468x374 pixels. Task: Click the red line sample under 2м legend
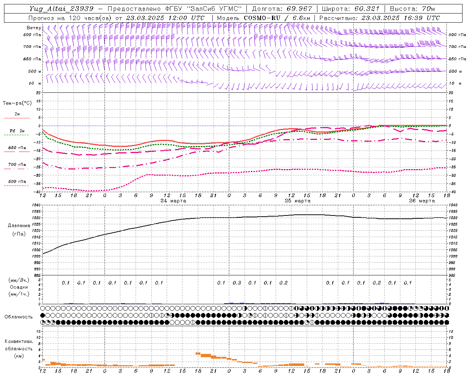pyautogui.click(x=17, y=118)
